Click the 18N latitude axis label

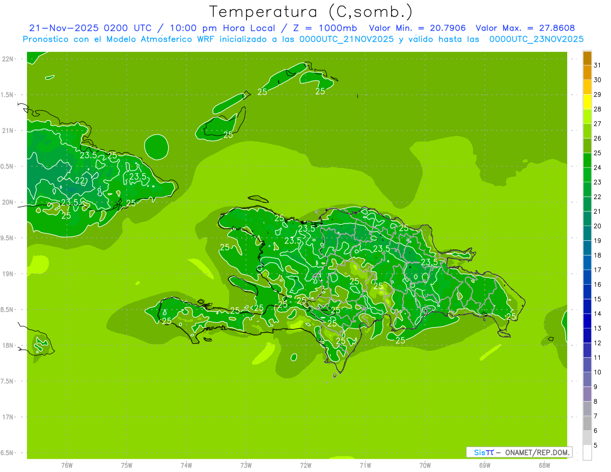pyautogui.click(x=8, y=345)
